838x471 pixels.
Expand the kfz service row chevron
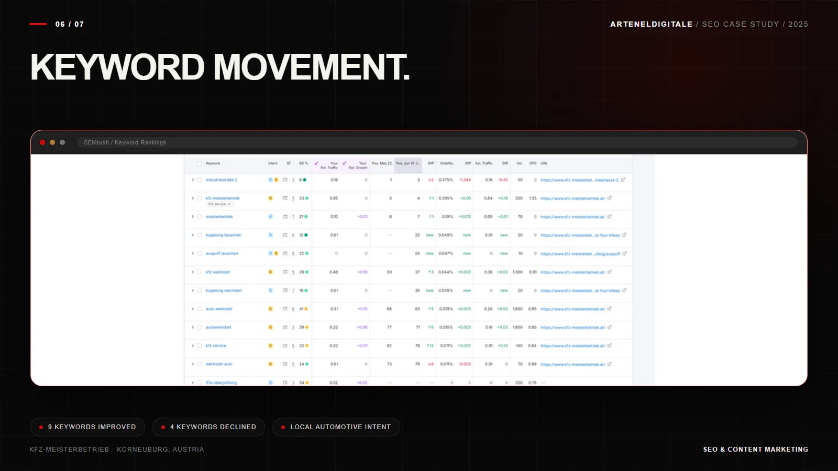click(193, 345)
